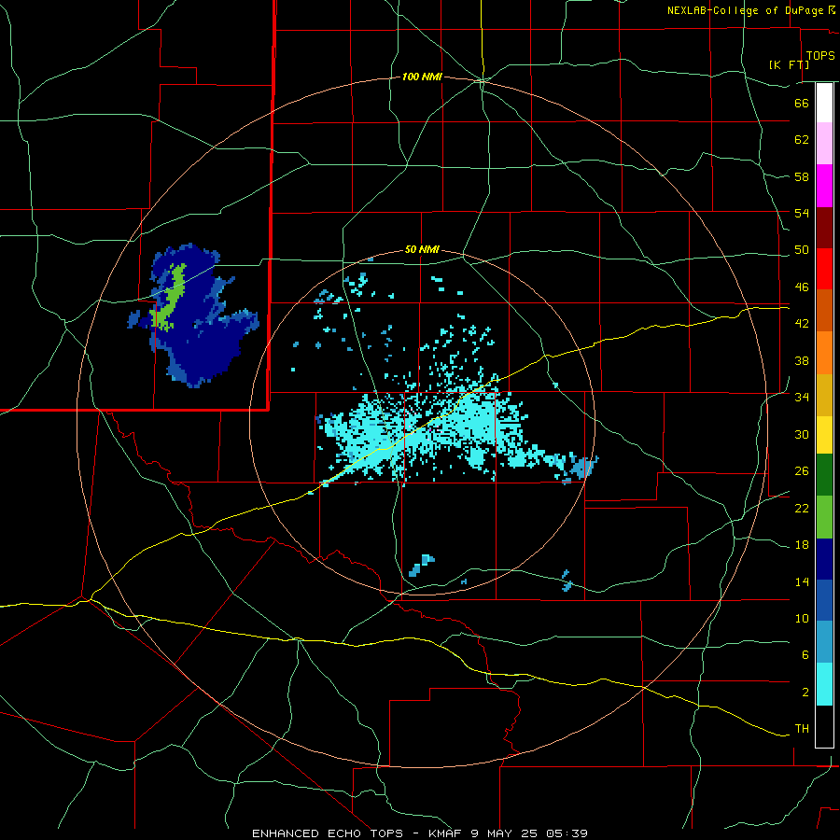840x840 pixels.
Task: Click the light green legend swatch
Action: (x=824, y=517)
